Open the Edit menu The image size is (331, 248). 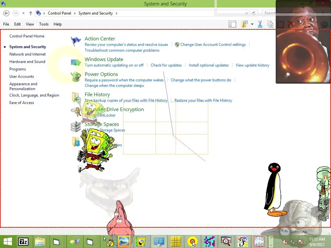(x=17, y=24)
